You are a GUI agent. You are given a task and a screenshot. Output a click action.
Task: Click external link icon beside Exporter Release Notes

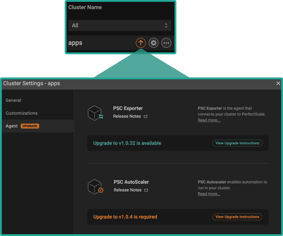click(145, 117)
